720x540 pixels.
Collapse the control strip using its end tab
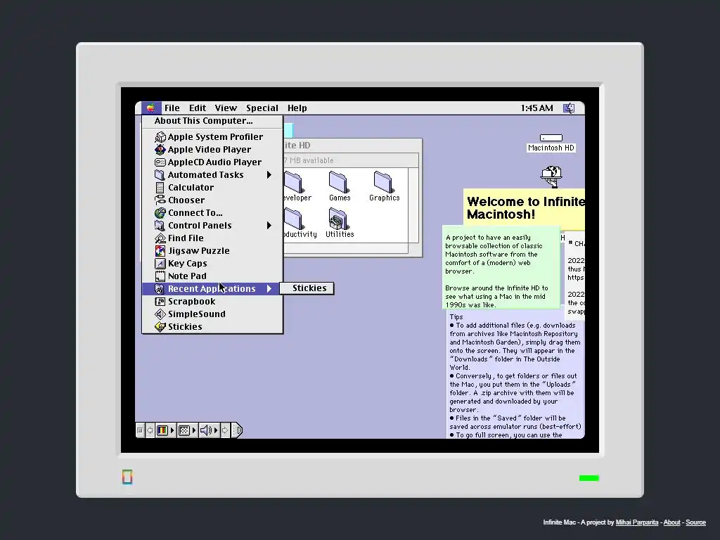[x=236, y=430]
